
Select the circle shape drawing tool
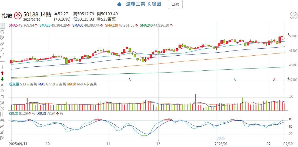tap(2, 91)
